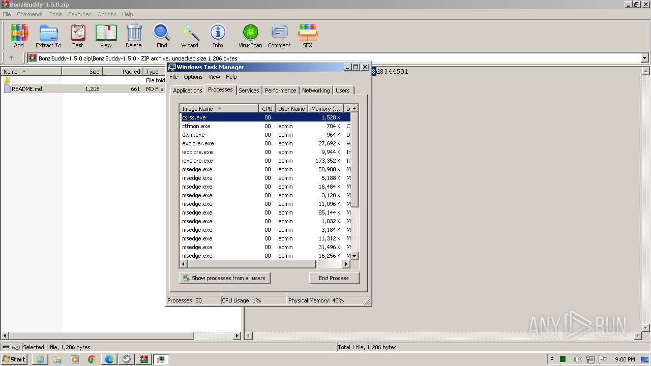Click the volume speaker tray icon
The height and width of the screenshot is (366, 651).
point(577,359)
